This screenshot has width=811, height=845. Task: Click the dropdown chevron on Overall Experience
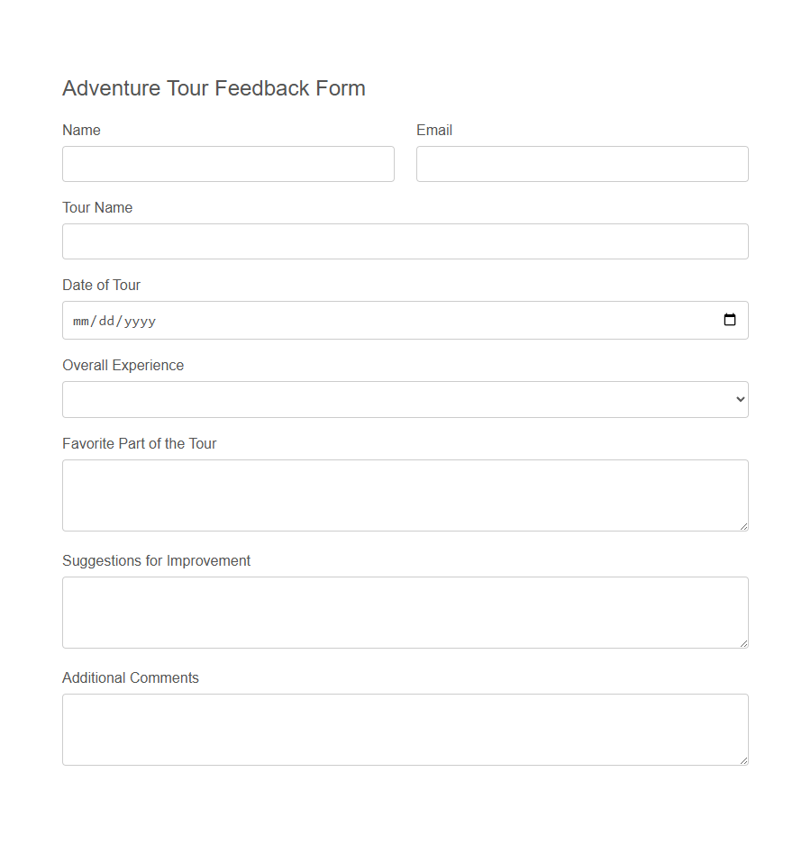coord(741,399)
